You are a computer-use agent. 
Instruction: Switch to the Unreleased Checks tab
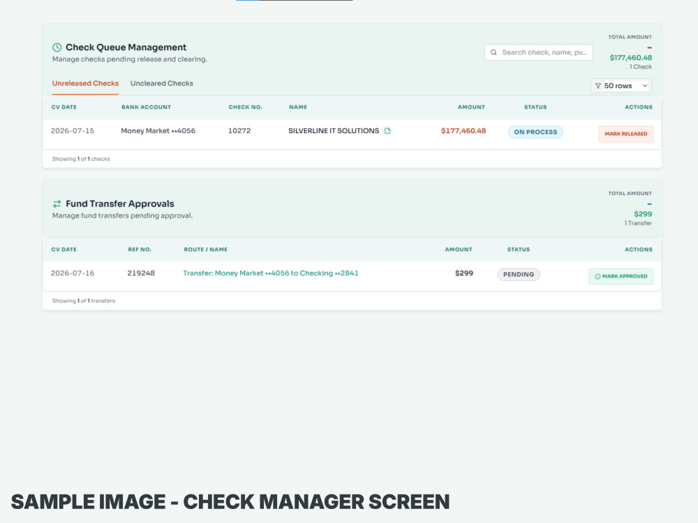[x=85, y=83]
